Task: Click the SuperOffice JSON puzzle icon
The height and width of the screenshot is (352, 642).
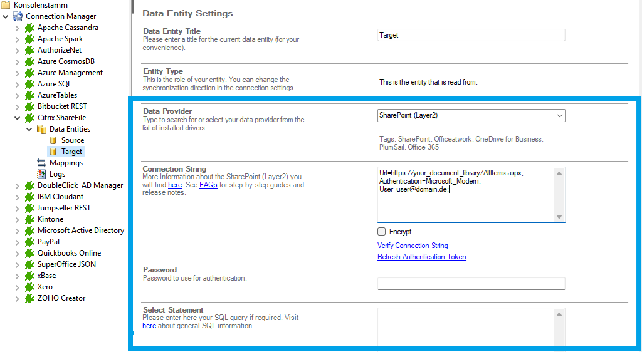Action: click(29, 264)
